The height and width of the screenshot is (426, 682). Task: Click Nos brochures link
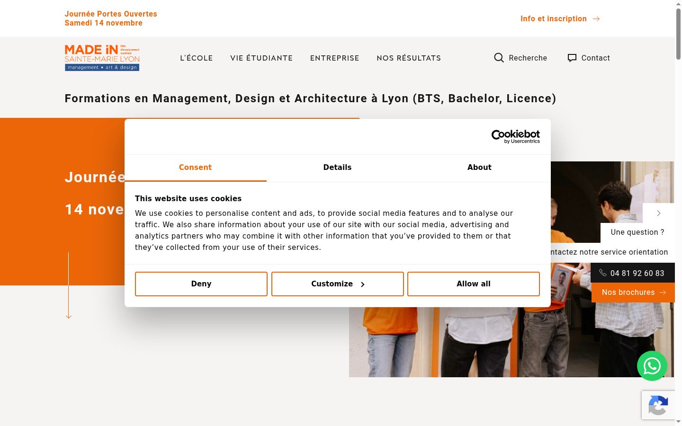tap(633, 293)
